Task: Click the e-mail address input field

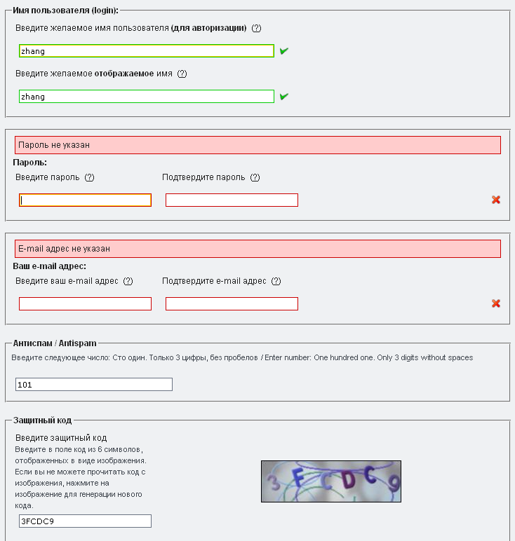Action: pyautogui.click(x=85, y=304)
